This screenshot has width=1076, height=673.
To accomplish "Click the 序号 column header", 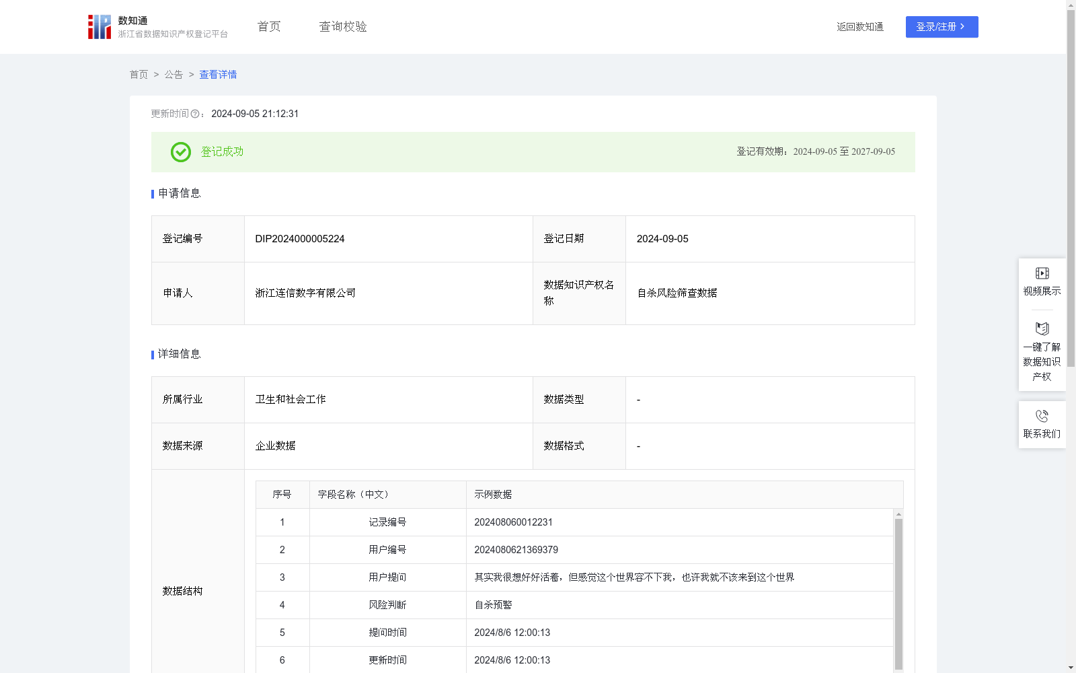I will click(282, 495).
